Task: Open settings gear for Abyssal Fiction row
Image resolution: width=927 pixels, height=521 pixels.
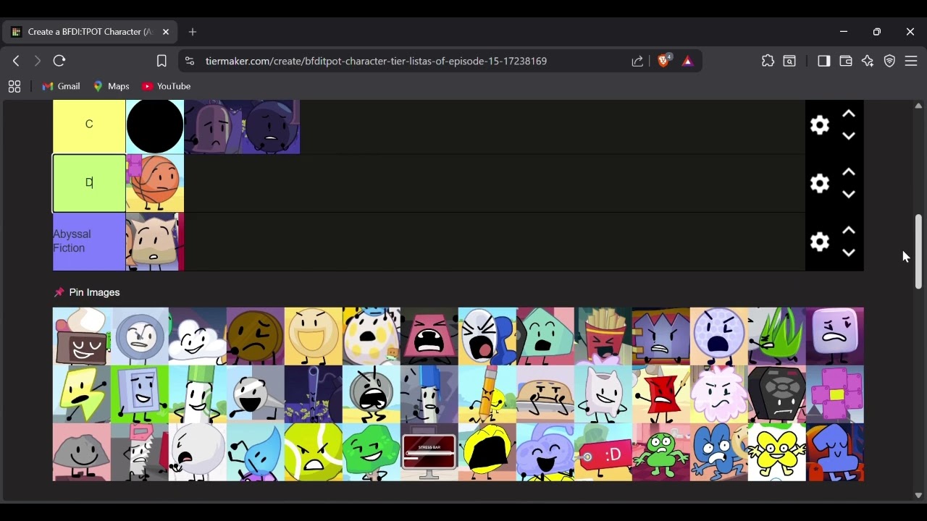Action: 820,242
